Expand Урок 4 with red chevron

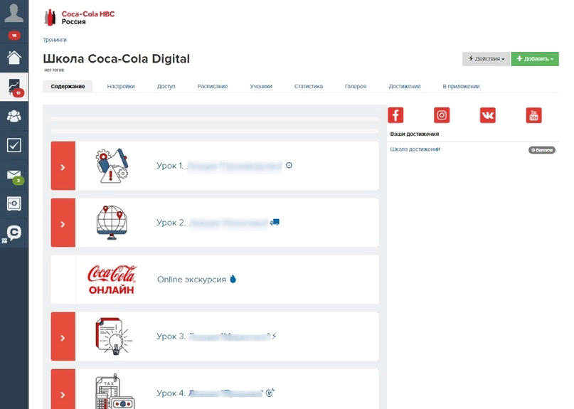(63, 389)
